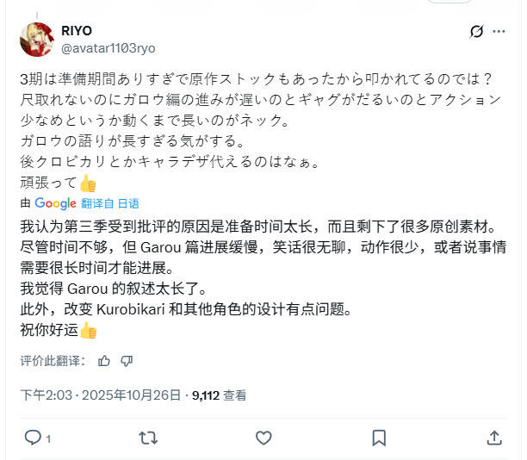The height and width of the screenshot is (460, 527).
Task: Open the more options ellipsis menu
Action: [x=499, y=32]
